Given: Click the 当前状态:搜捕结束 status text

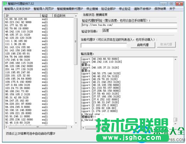Looking at the screenshot, I should (95, 15).
